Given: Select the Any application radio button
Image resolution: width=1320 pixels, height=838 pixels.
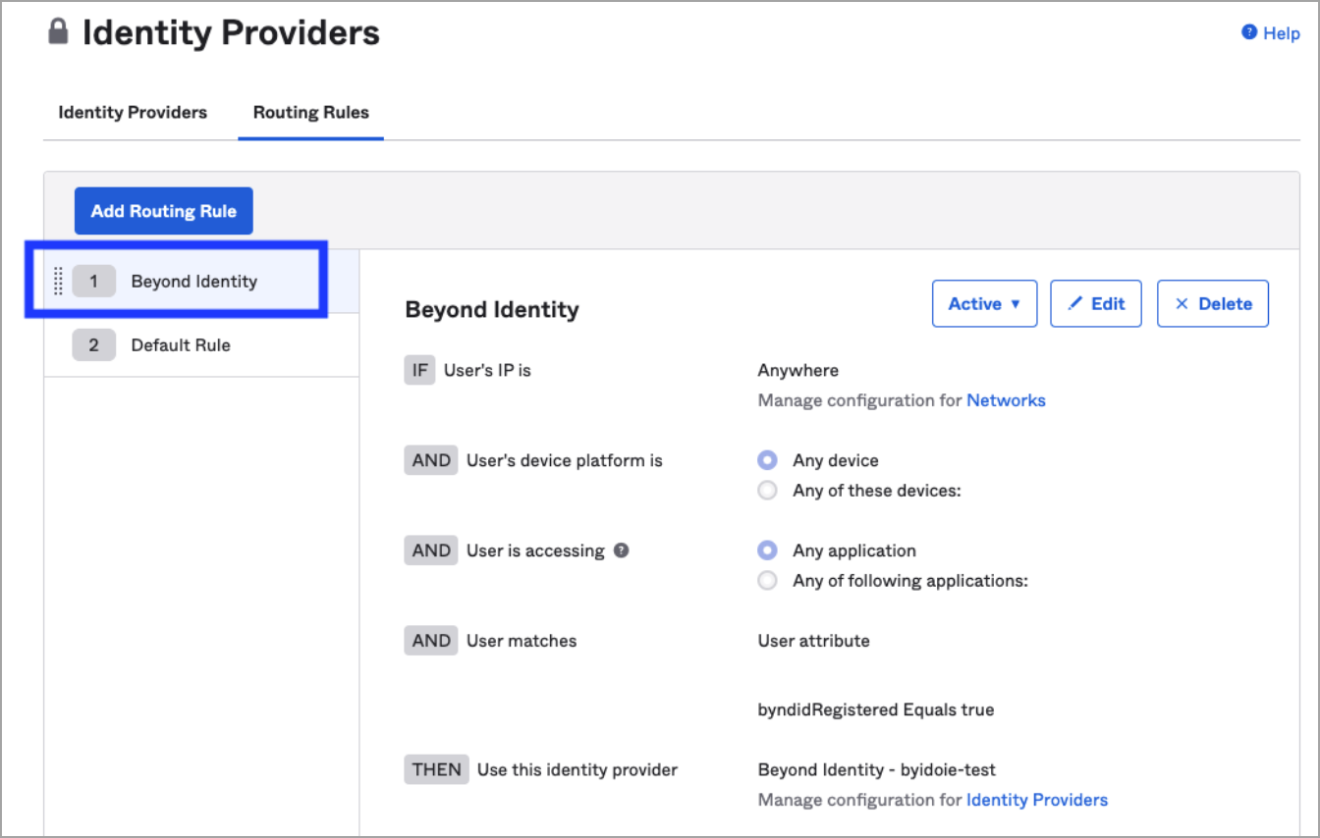Looking at the screenshot, I should [768, 550].
